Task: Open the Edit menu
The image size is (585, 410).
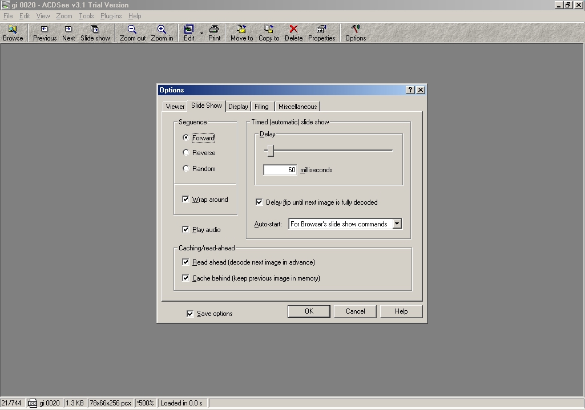Action: (25, 16)
